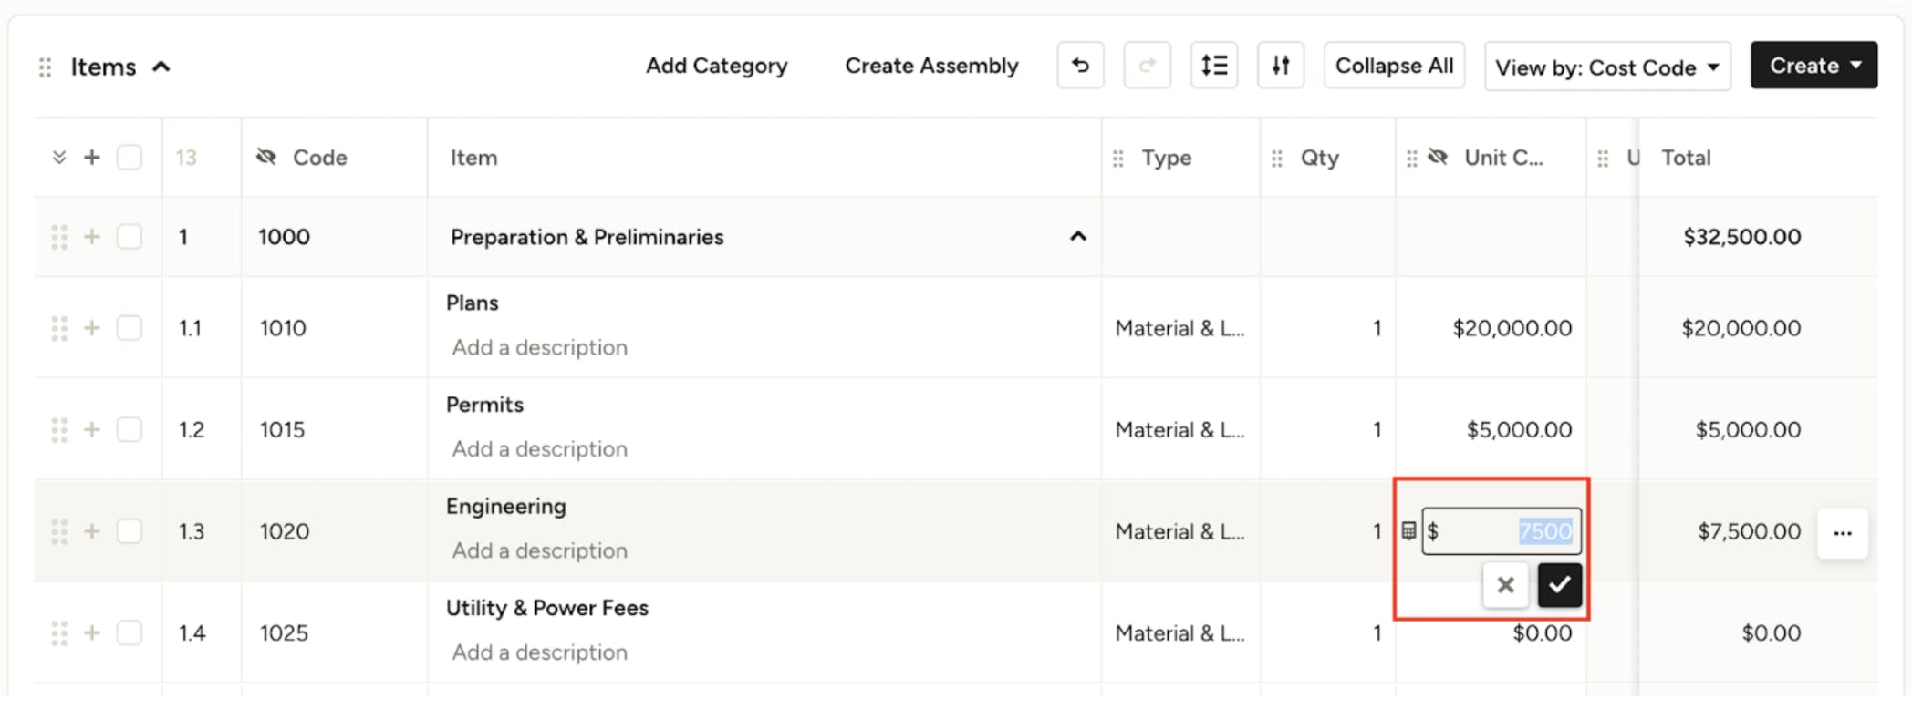Click the line spacing row-height icon

[1213, 66]
